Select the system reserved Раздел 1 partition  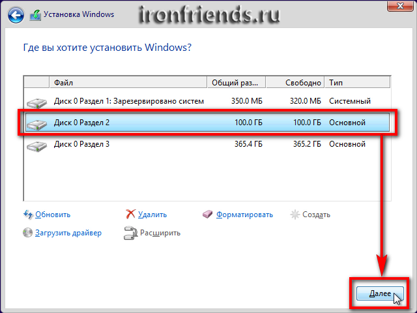195,102
